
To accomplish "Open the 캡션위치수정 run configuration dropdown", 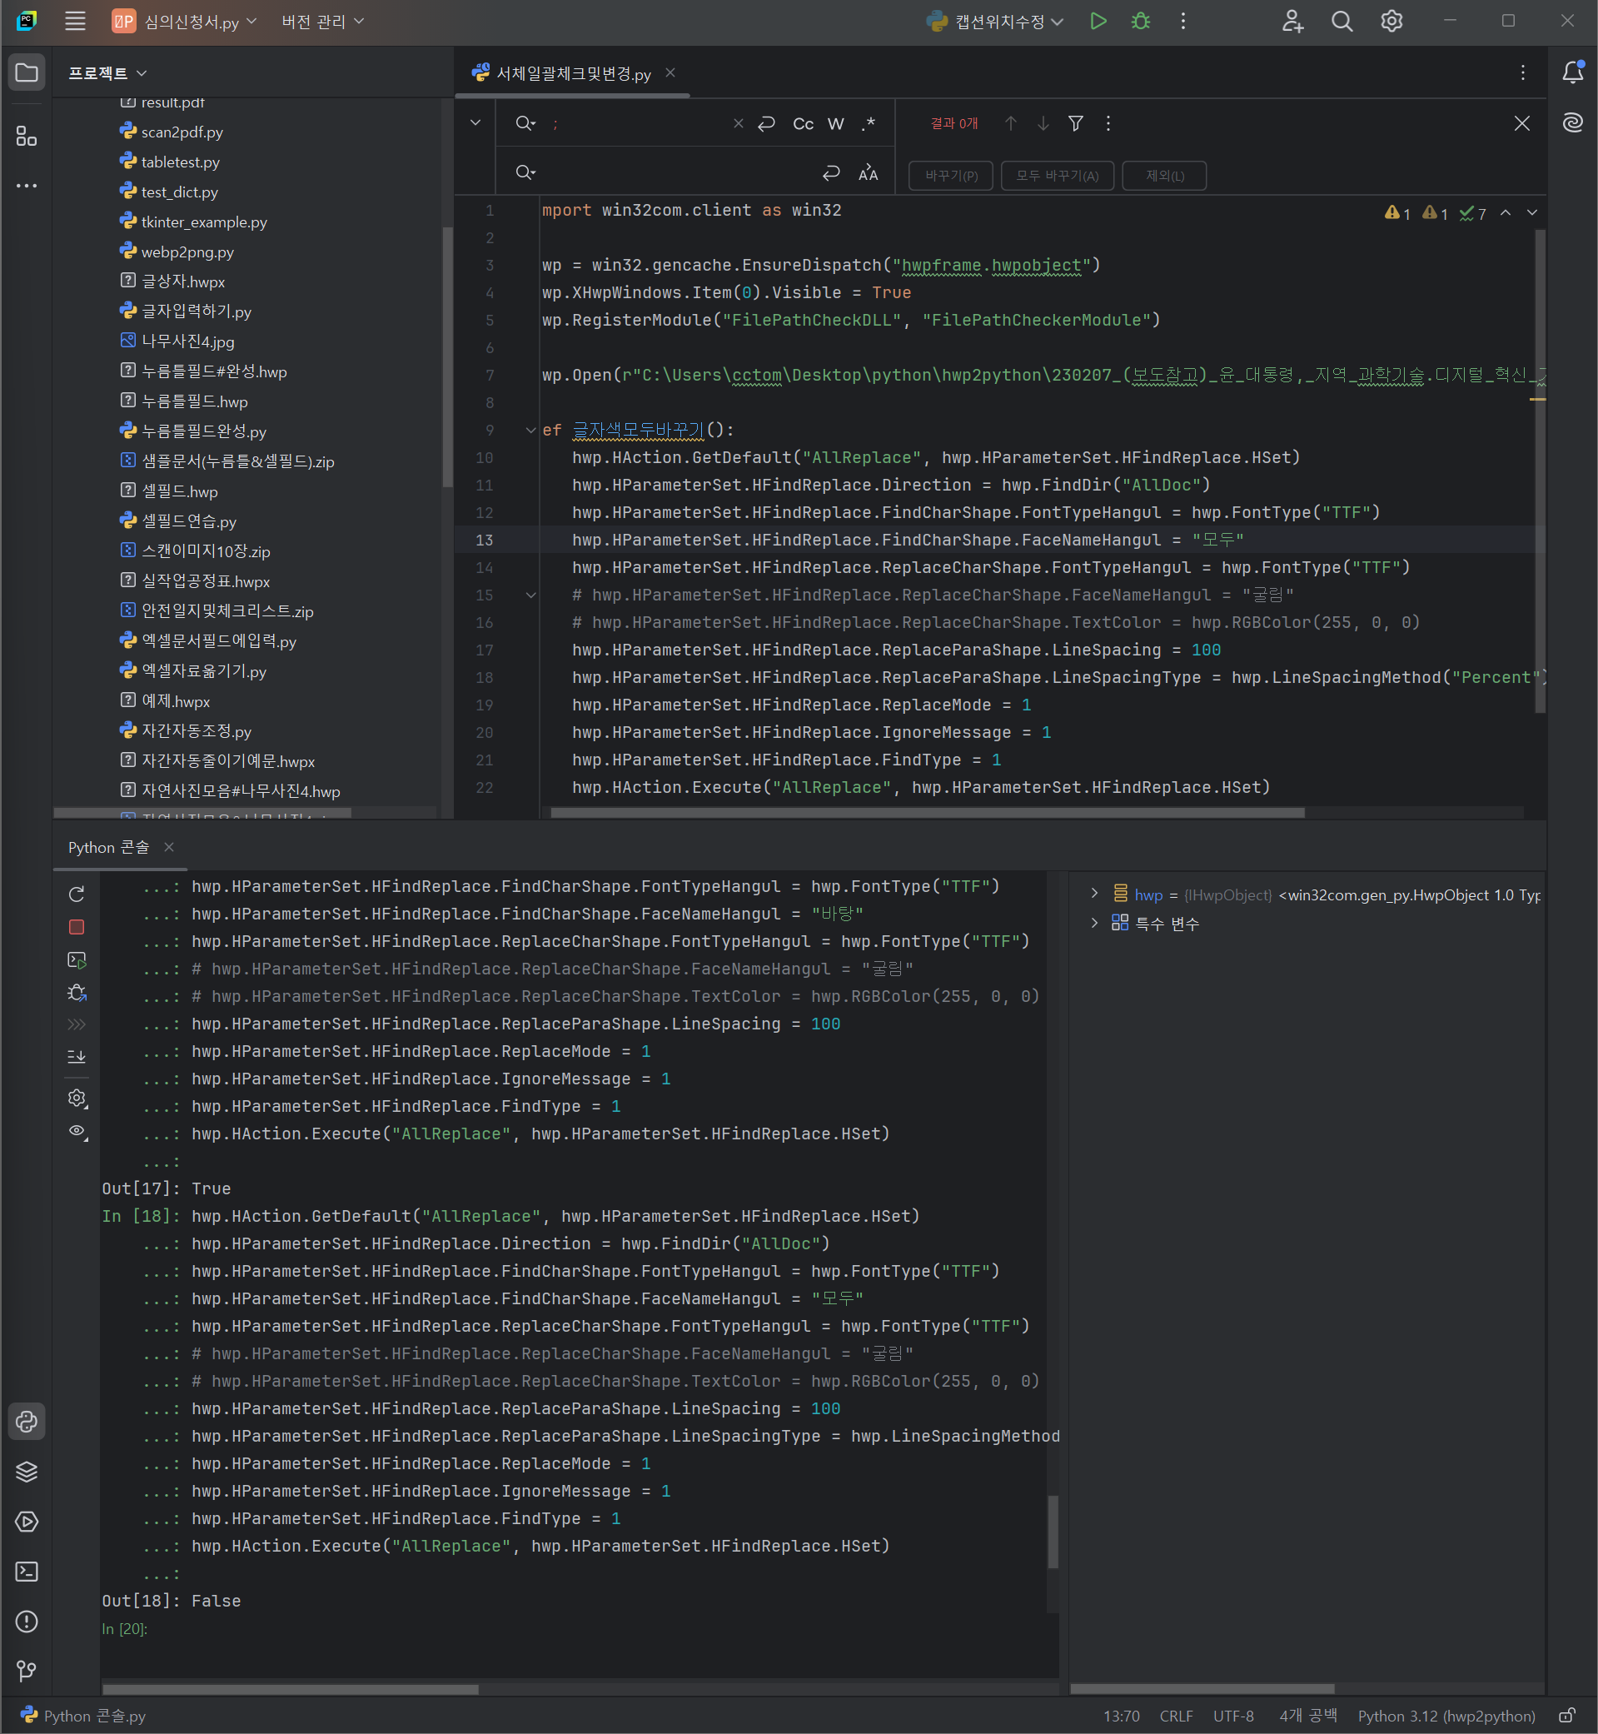I will tap(994, 22).
